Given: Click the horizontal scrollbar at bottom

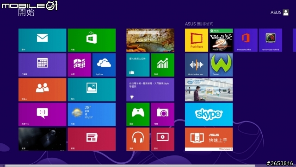Looking at the screenshot, I should coord(130,166).
